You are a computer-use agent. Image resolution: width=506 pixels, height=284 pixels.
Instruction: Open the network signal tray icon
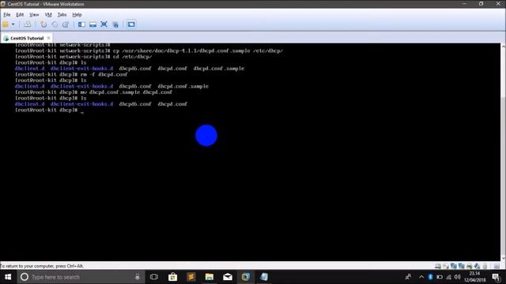(449, 277)
